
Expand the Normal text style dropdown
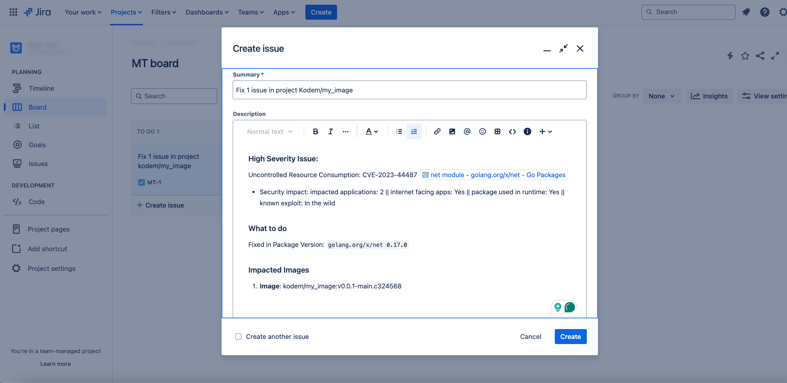tap(269, 131)
